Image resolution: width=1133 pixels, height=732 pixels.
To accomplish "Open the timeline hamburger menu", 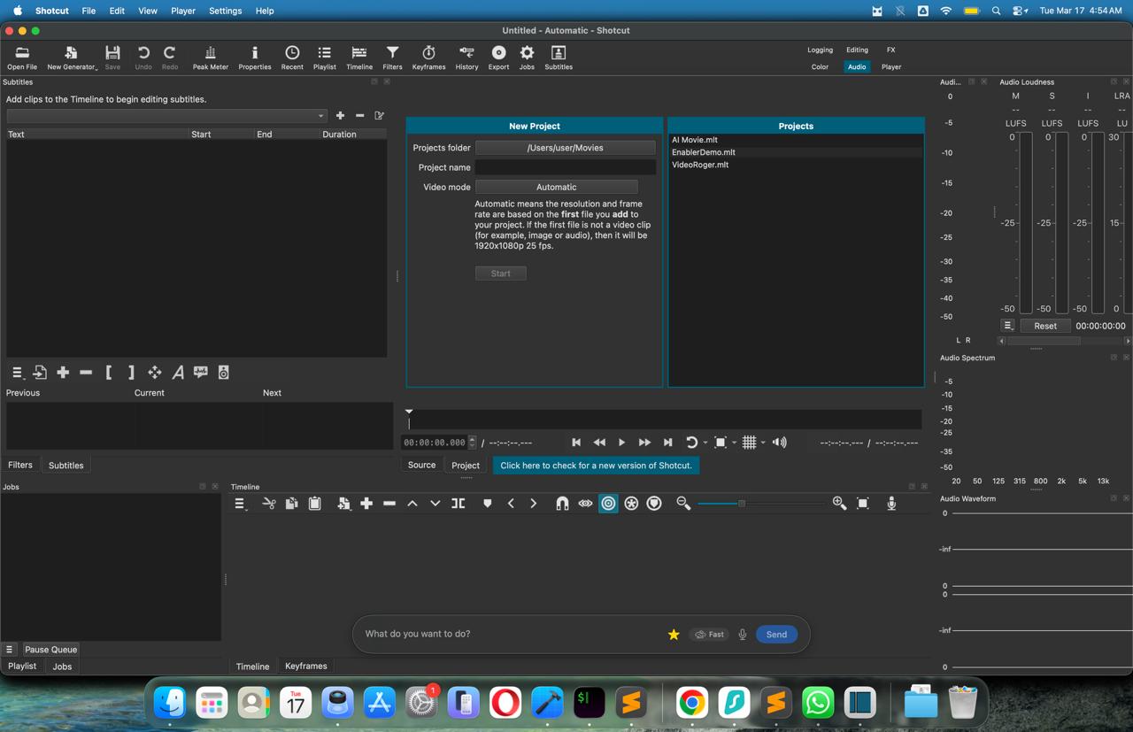I will tap(240, 504).
